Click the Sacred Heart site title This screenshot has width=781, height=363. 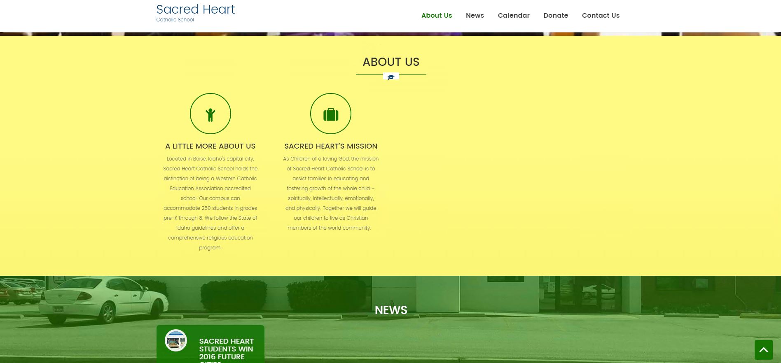pos(196,9)
